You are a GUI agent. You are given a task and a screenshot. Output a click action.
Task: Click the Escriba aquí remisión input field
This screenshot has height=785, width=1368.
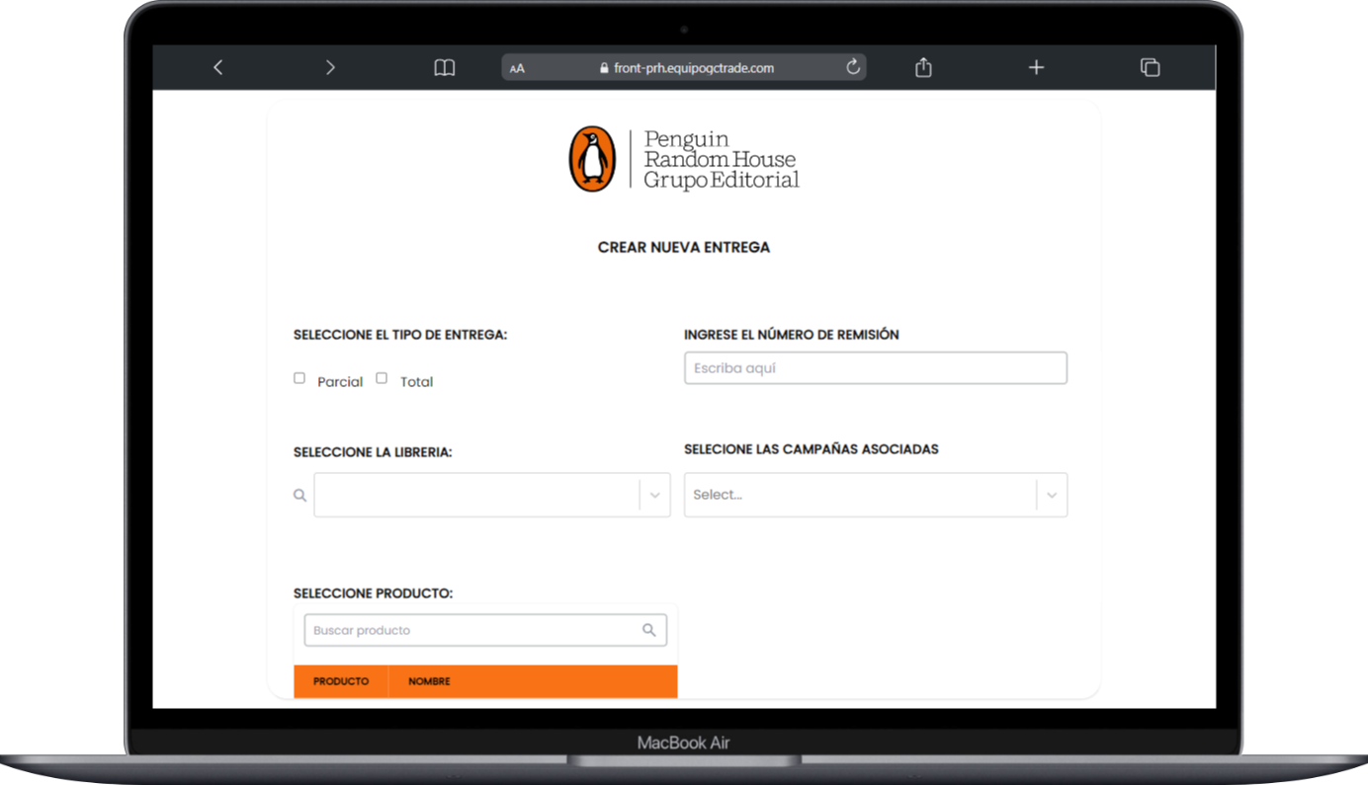876,367
